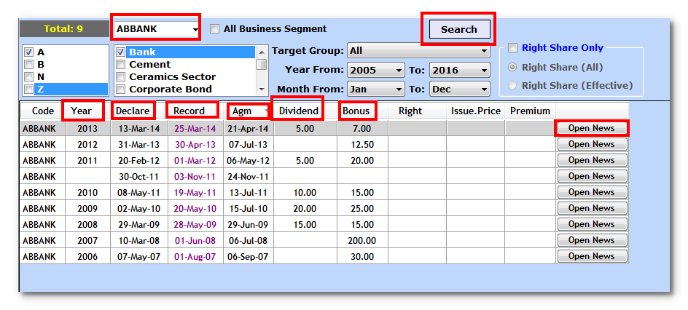This screenshot has width=688, height=310.
Task: Open Year From 2005 dropdown
Action: [375, 70]
